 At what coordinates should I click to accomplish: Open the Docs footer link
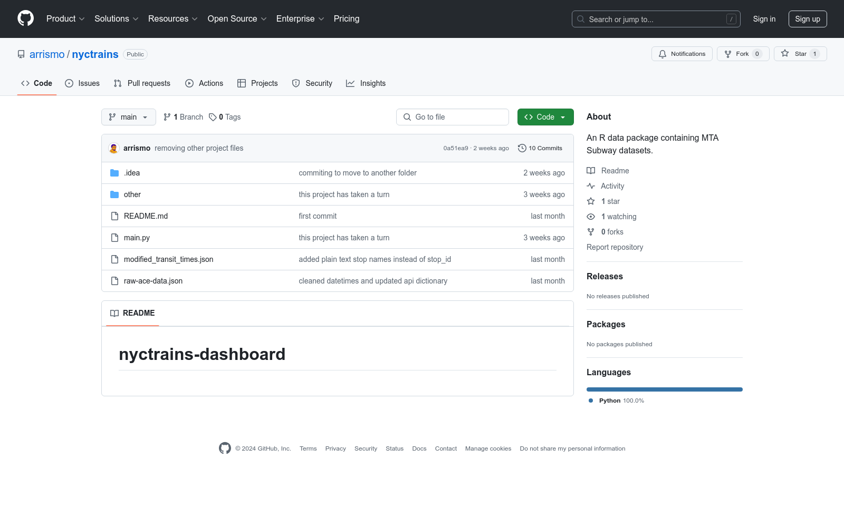pyautogui.click(x=419, y=448)
